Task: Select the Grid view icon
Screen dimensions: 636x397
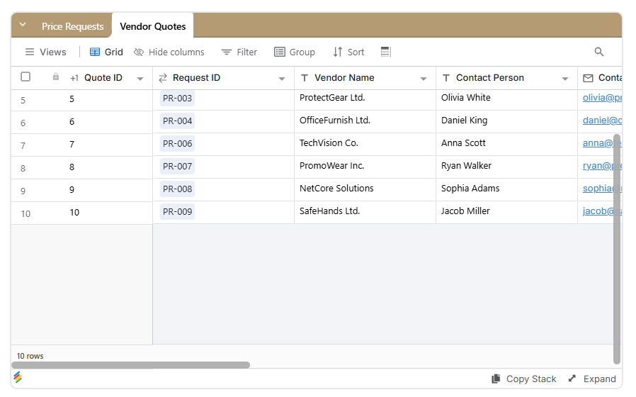Action: [x=95, y=52]
